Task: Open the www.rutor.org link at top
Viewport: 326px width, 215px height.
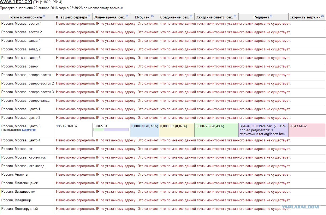Action: tap(16, 2)
